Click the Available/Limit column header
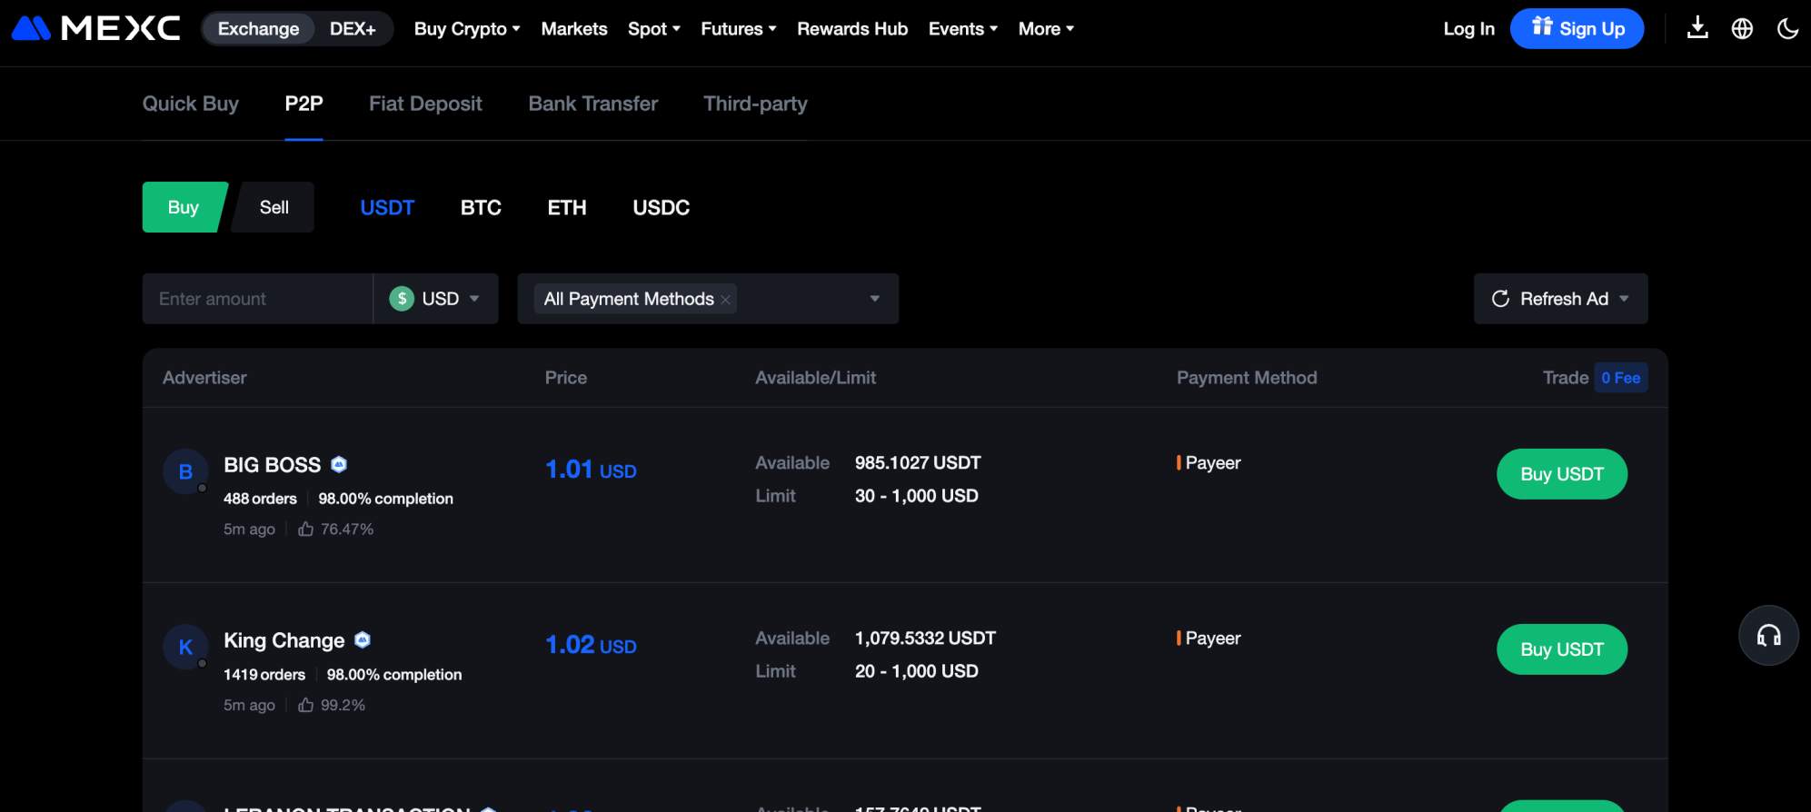 click(815, 378)
